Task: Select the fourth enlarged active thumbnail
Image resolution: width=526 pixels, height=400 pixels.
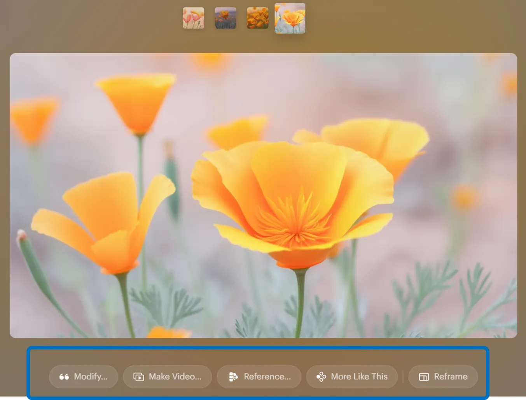Action: pyautogui.click(x=289, y=18)
